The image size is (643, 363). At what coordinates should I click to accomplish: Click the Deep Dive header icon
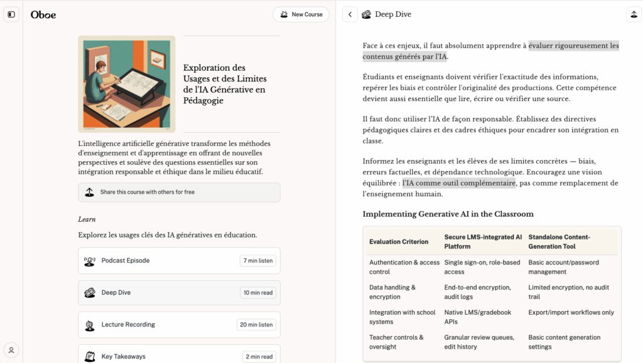[x=367, y=14]
